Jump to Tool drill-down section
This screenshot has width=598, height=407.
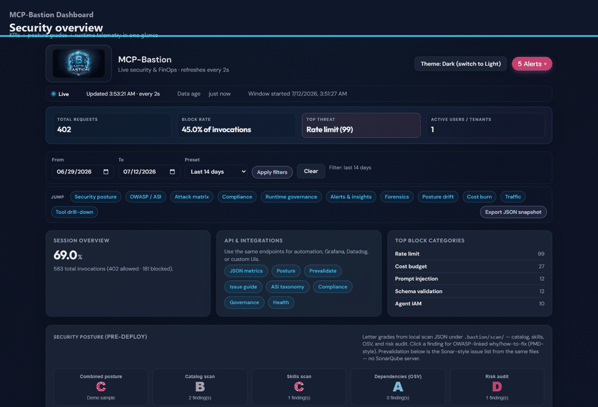(x=74, y=212)
